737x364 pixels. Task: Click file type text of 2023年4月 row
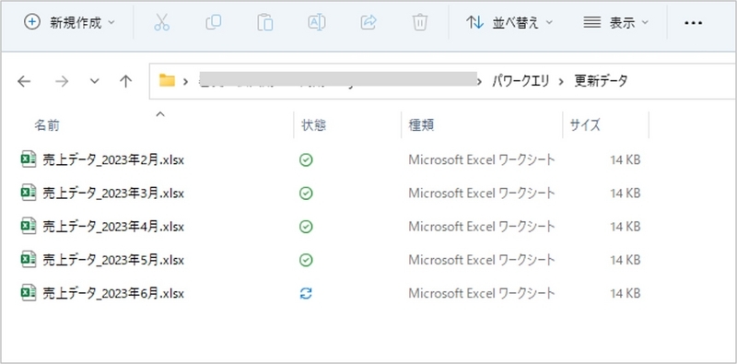481,227
